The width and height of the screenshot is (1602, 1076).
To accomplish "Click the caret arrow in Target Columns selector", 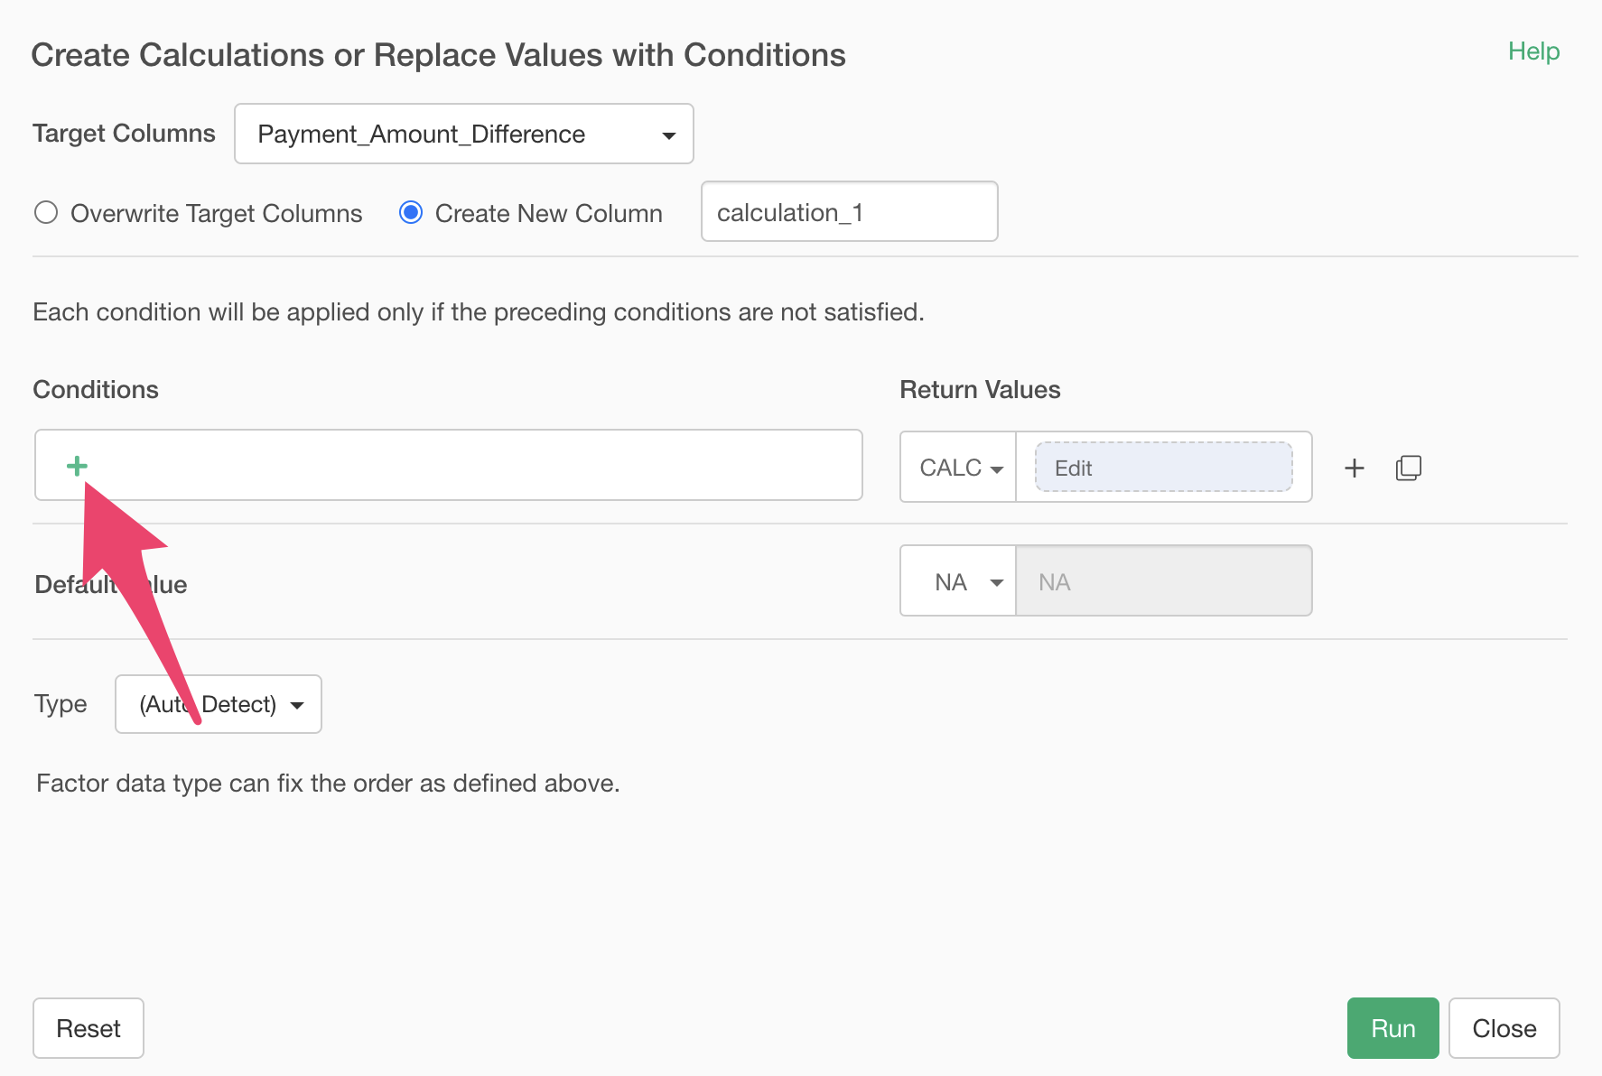I will (x=668, y=135).
